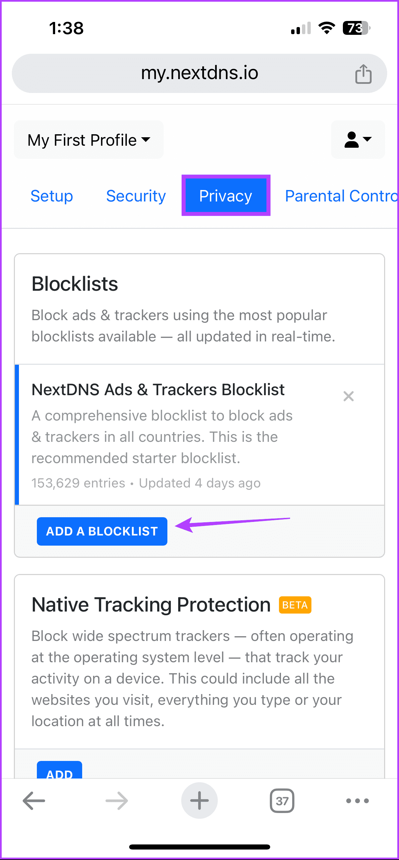
Task: Click the BETA badge next to Native Tracking Protection
Action: click(x=295, y=604)
